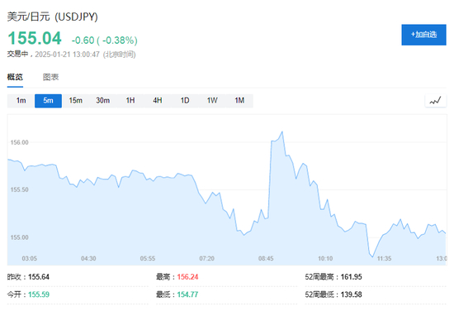Open the 图表 tab
Viewport: 454px width, 311px height.
tap(50, 77)
